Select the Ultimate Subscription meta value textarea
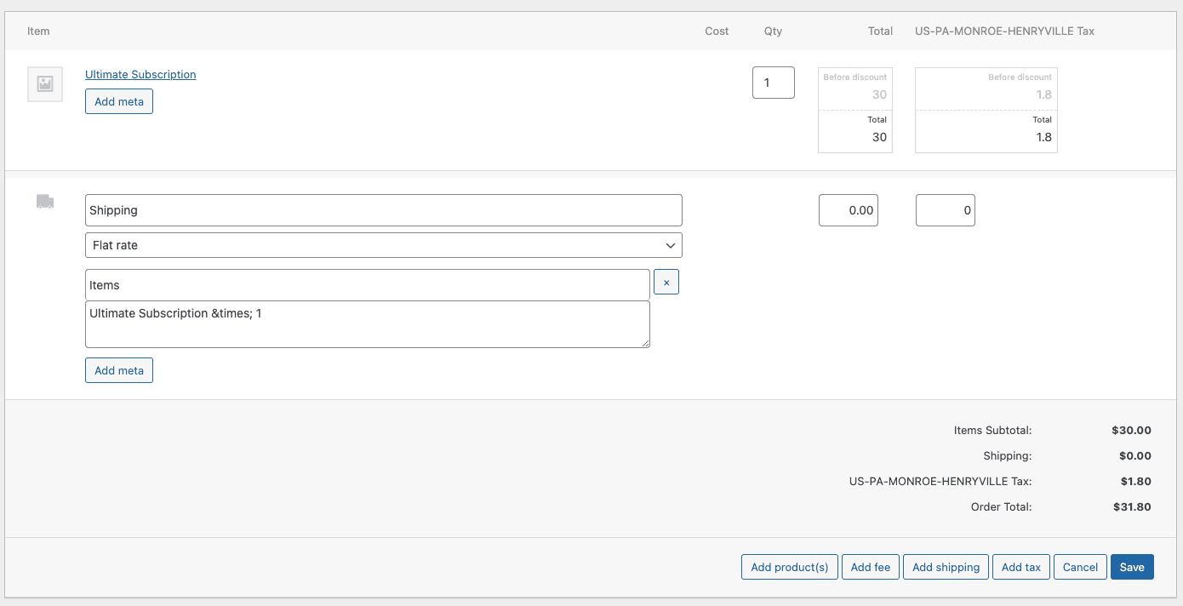1183x606 pixels. click(366, 323)
